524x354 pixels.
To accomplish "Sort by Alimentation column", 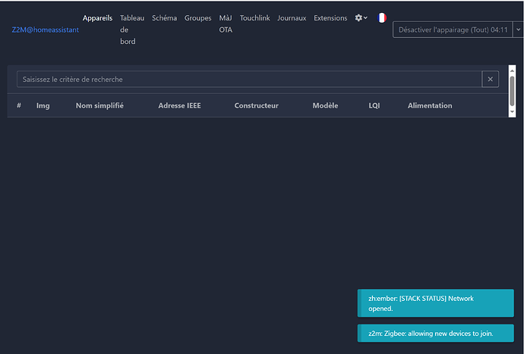I will [x=430, y=105].
